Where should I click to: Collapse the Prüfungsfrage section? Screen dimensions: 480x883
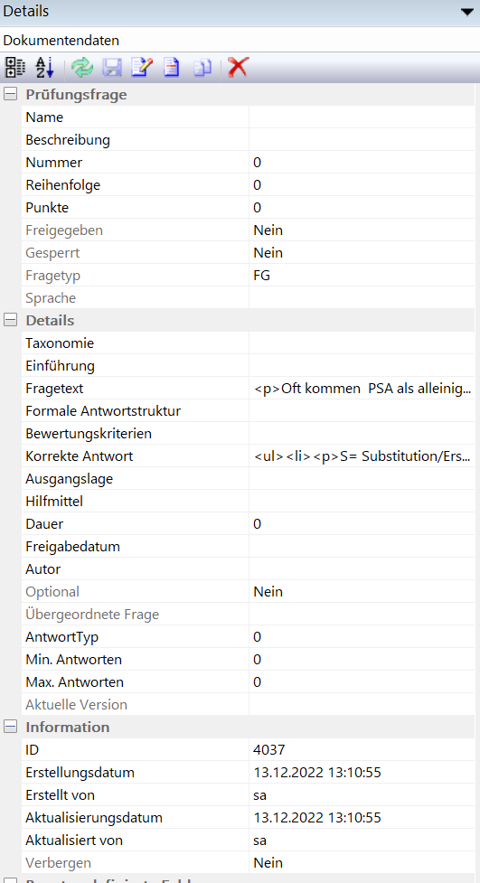coord(10,94)
